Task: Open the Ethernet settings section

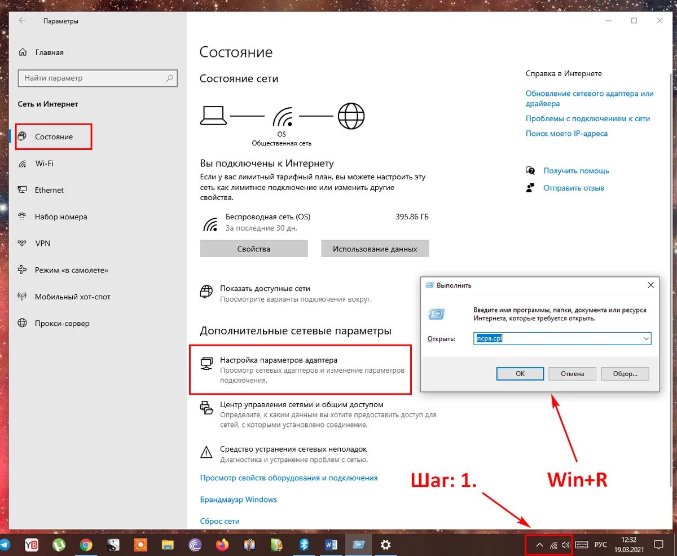Action: [x=49, y=190]
